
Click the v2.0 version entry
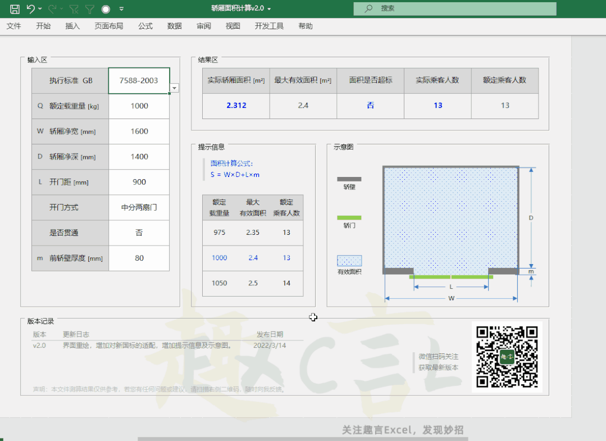click(39, 345)
